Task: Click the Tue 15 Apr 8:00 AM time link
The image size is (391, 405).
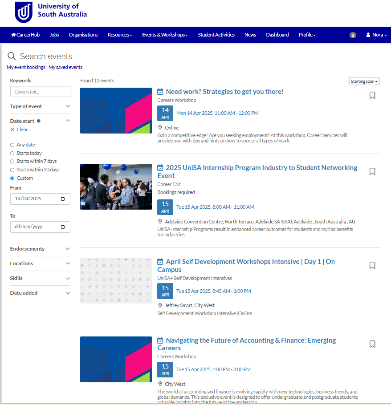Action: (215, 207)
